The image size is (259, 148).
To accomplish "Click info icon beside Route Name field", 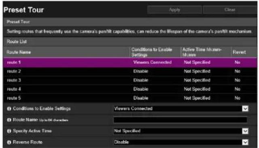I will pos(9,120).
